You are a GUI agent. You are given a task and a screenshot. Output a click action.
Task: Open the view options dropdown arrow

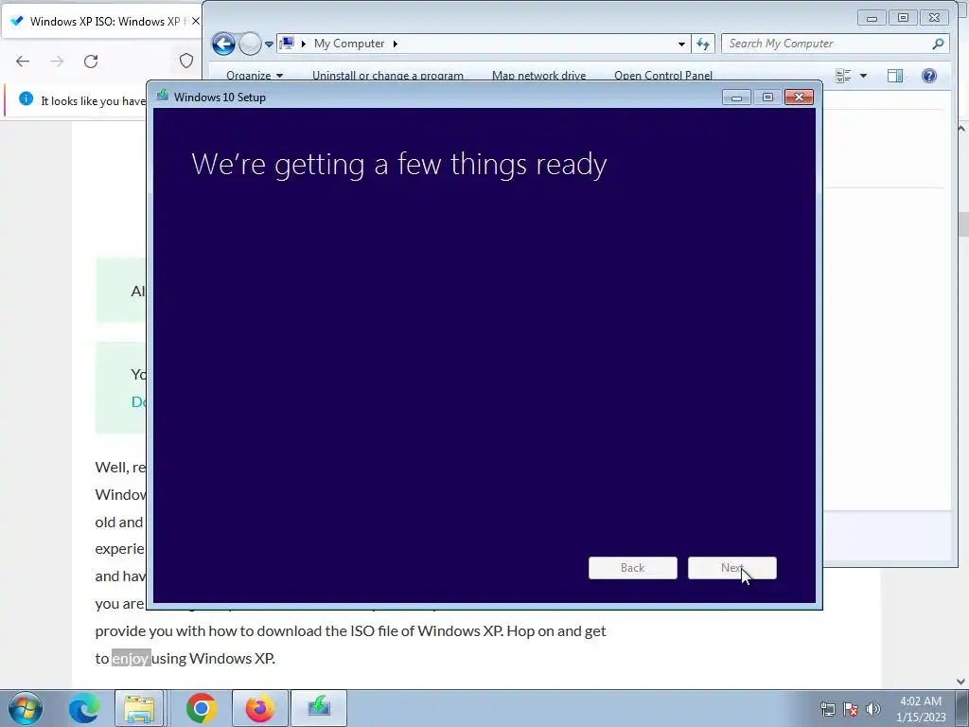(863, 76)
